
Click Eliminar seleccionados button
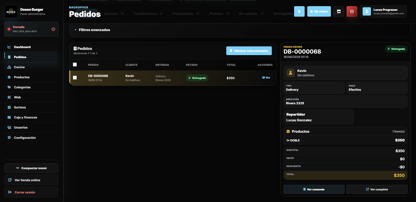(x=249, y=51)
